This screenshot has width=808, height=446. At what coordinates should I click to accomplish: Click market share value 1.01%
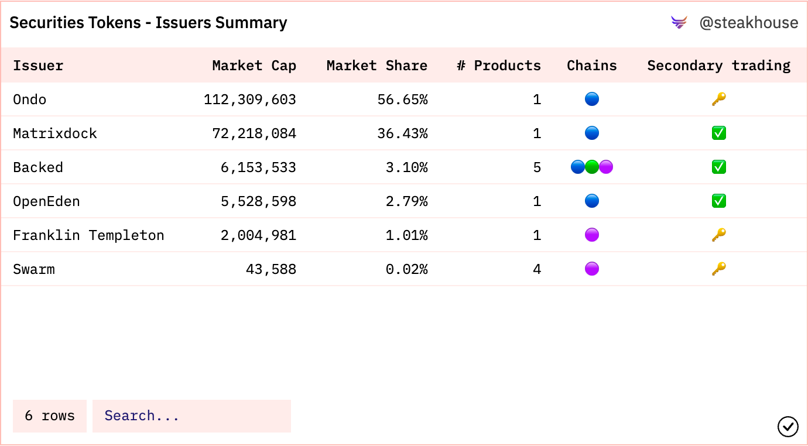406,235
